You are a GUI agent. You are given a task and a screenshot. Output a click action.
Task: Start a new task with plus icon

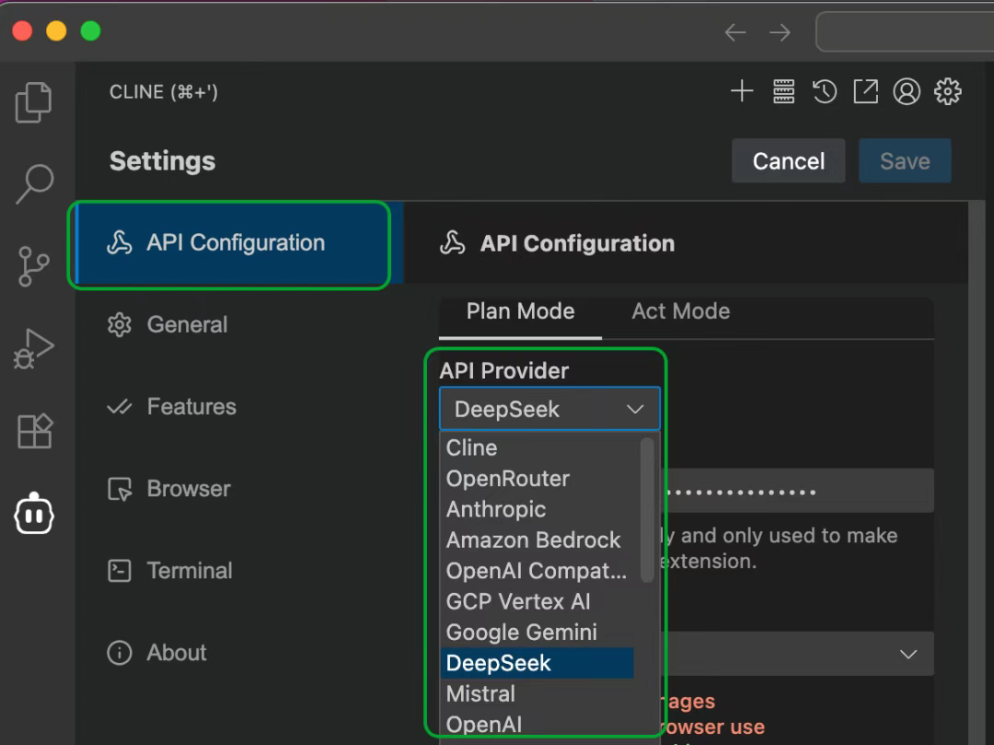(742, 91)
